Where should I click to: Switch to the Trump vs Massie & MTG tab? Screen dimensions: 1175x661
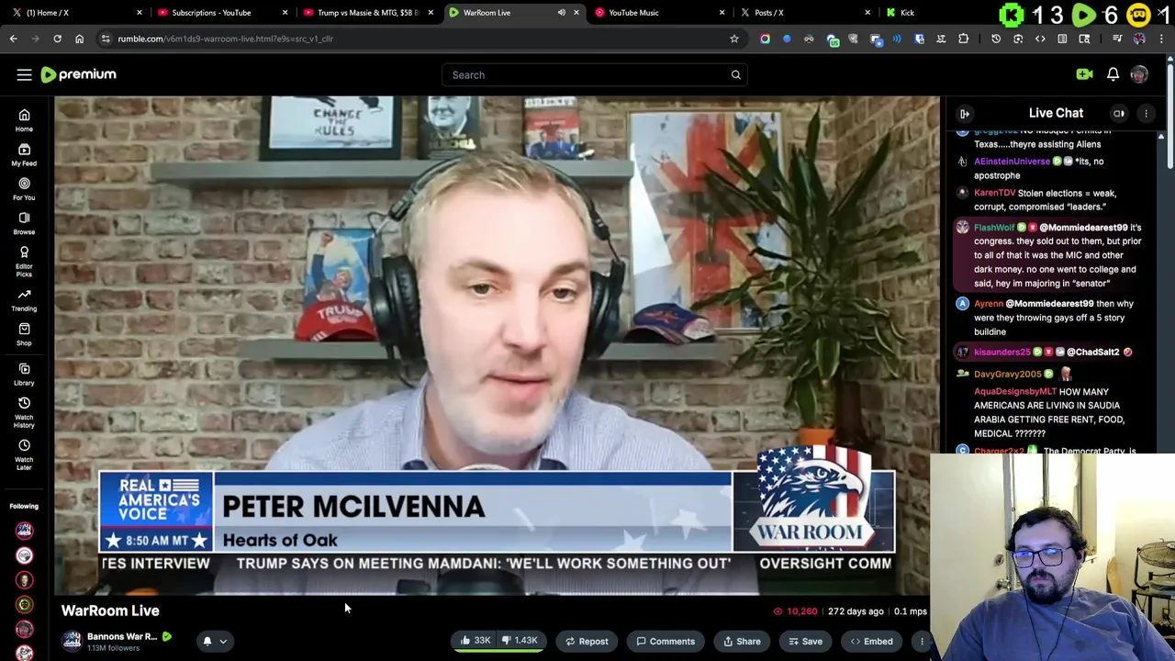click(367, 13)
